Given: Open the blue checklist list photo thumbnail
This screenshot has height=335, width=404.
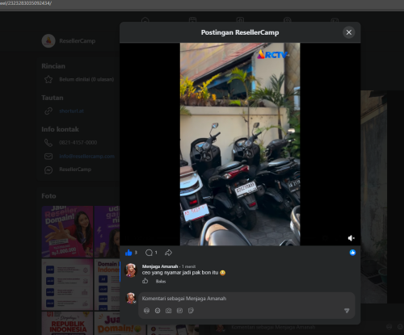Looking at the screenshot, I should [x=67, y=284].
